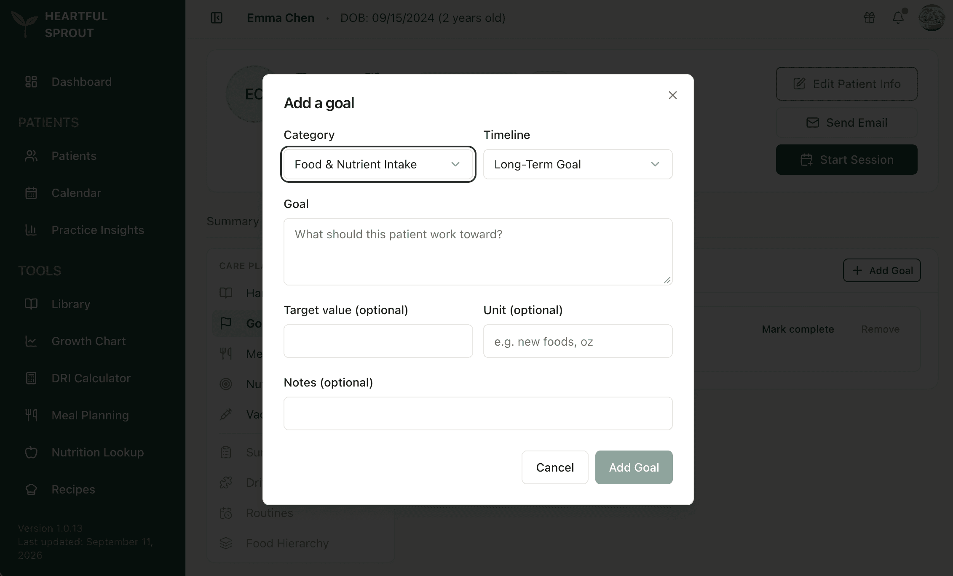Select the Summary tab
Viewport: 953px width, 576px height.
[233, 221]
